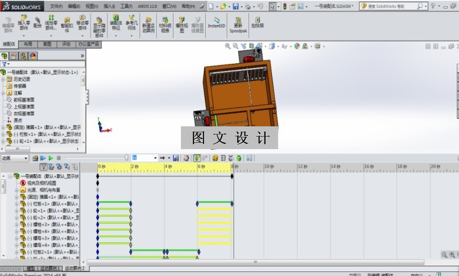This screenshot has height=276, width=459.
Task: Click the Motor icon in the motion toolbar
Action: coord(215,158)
